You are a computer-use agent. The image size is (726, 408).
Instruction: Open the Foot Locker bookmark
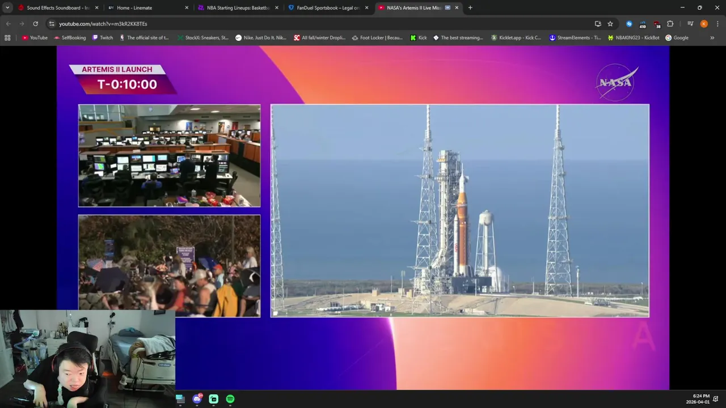[x=377, y=38]
